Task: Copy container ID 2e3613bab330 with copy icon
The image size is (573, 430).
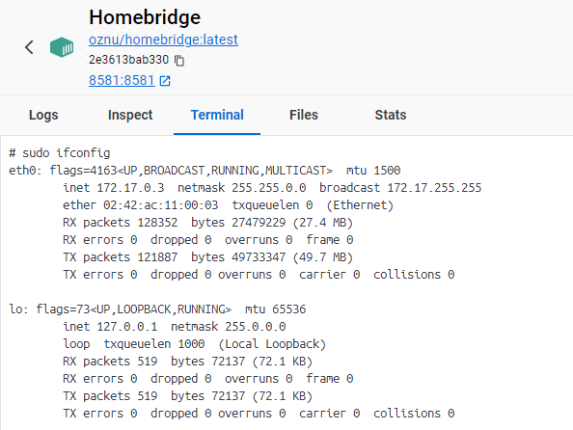Action: [x=179, y=61]
